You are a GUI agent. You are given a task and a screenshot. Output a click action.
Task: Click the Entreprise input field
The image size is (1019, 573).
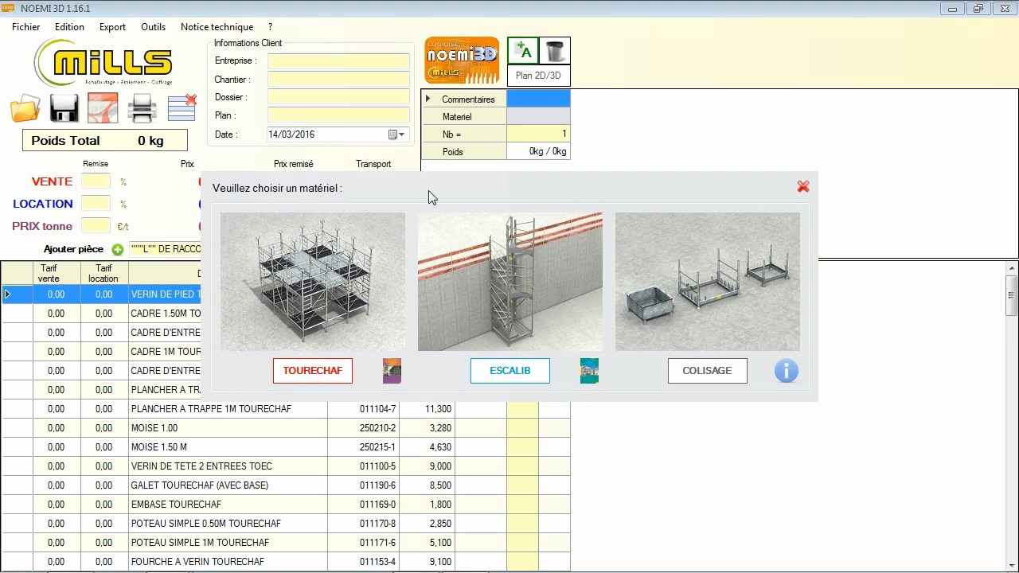(x=338, y=61)
